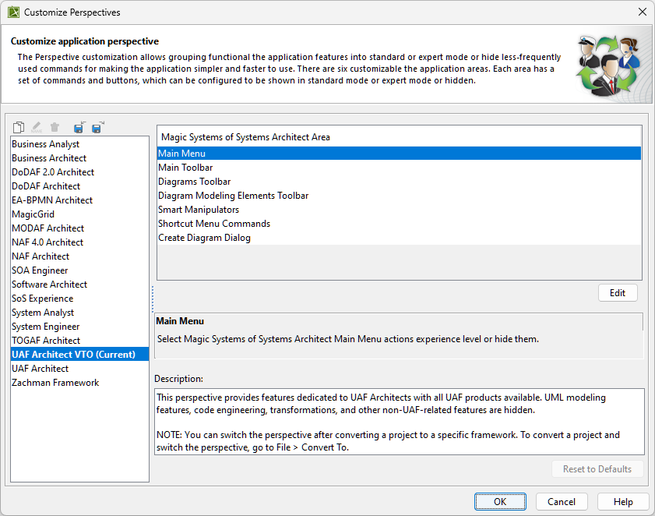Select Diagram Modeling Elements Toolbar area

coord(399,196)
